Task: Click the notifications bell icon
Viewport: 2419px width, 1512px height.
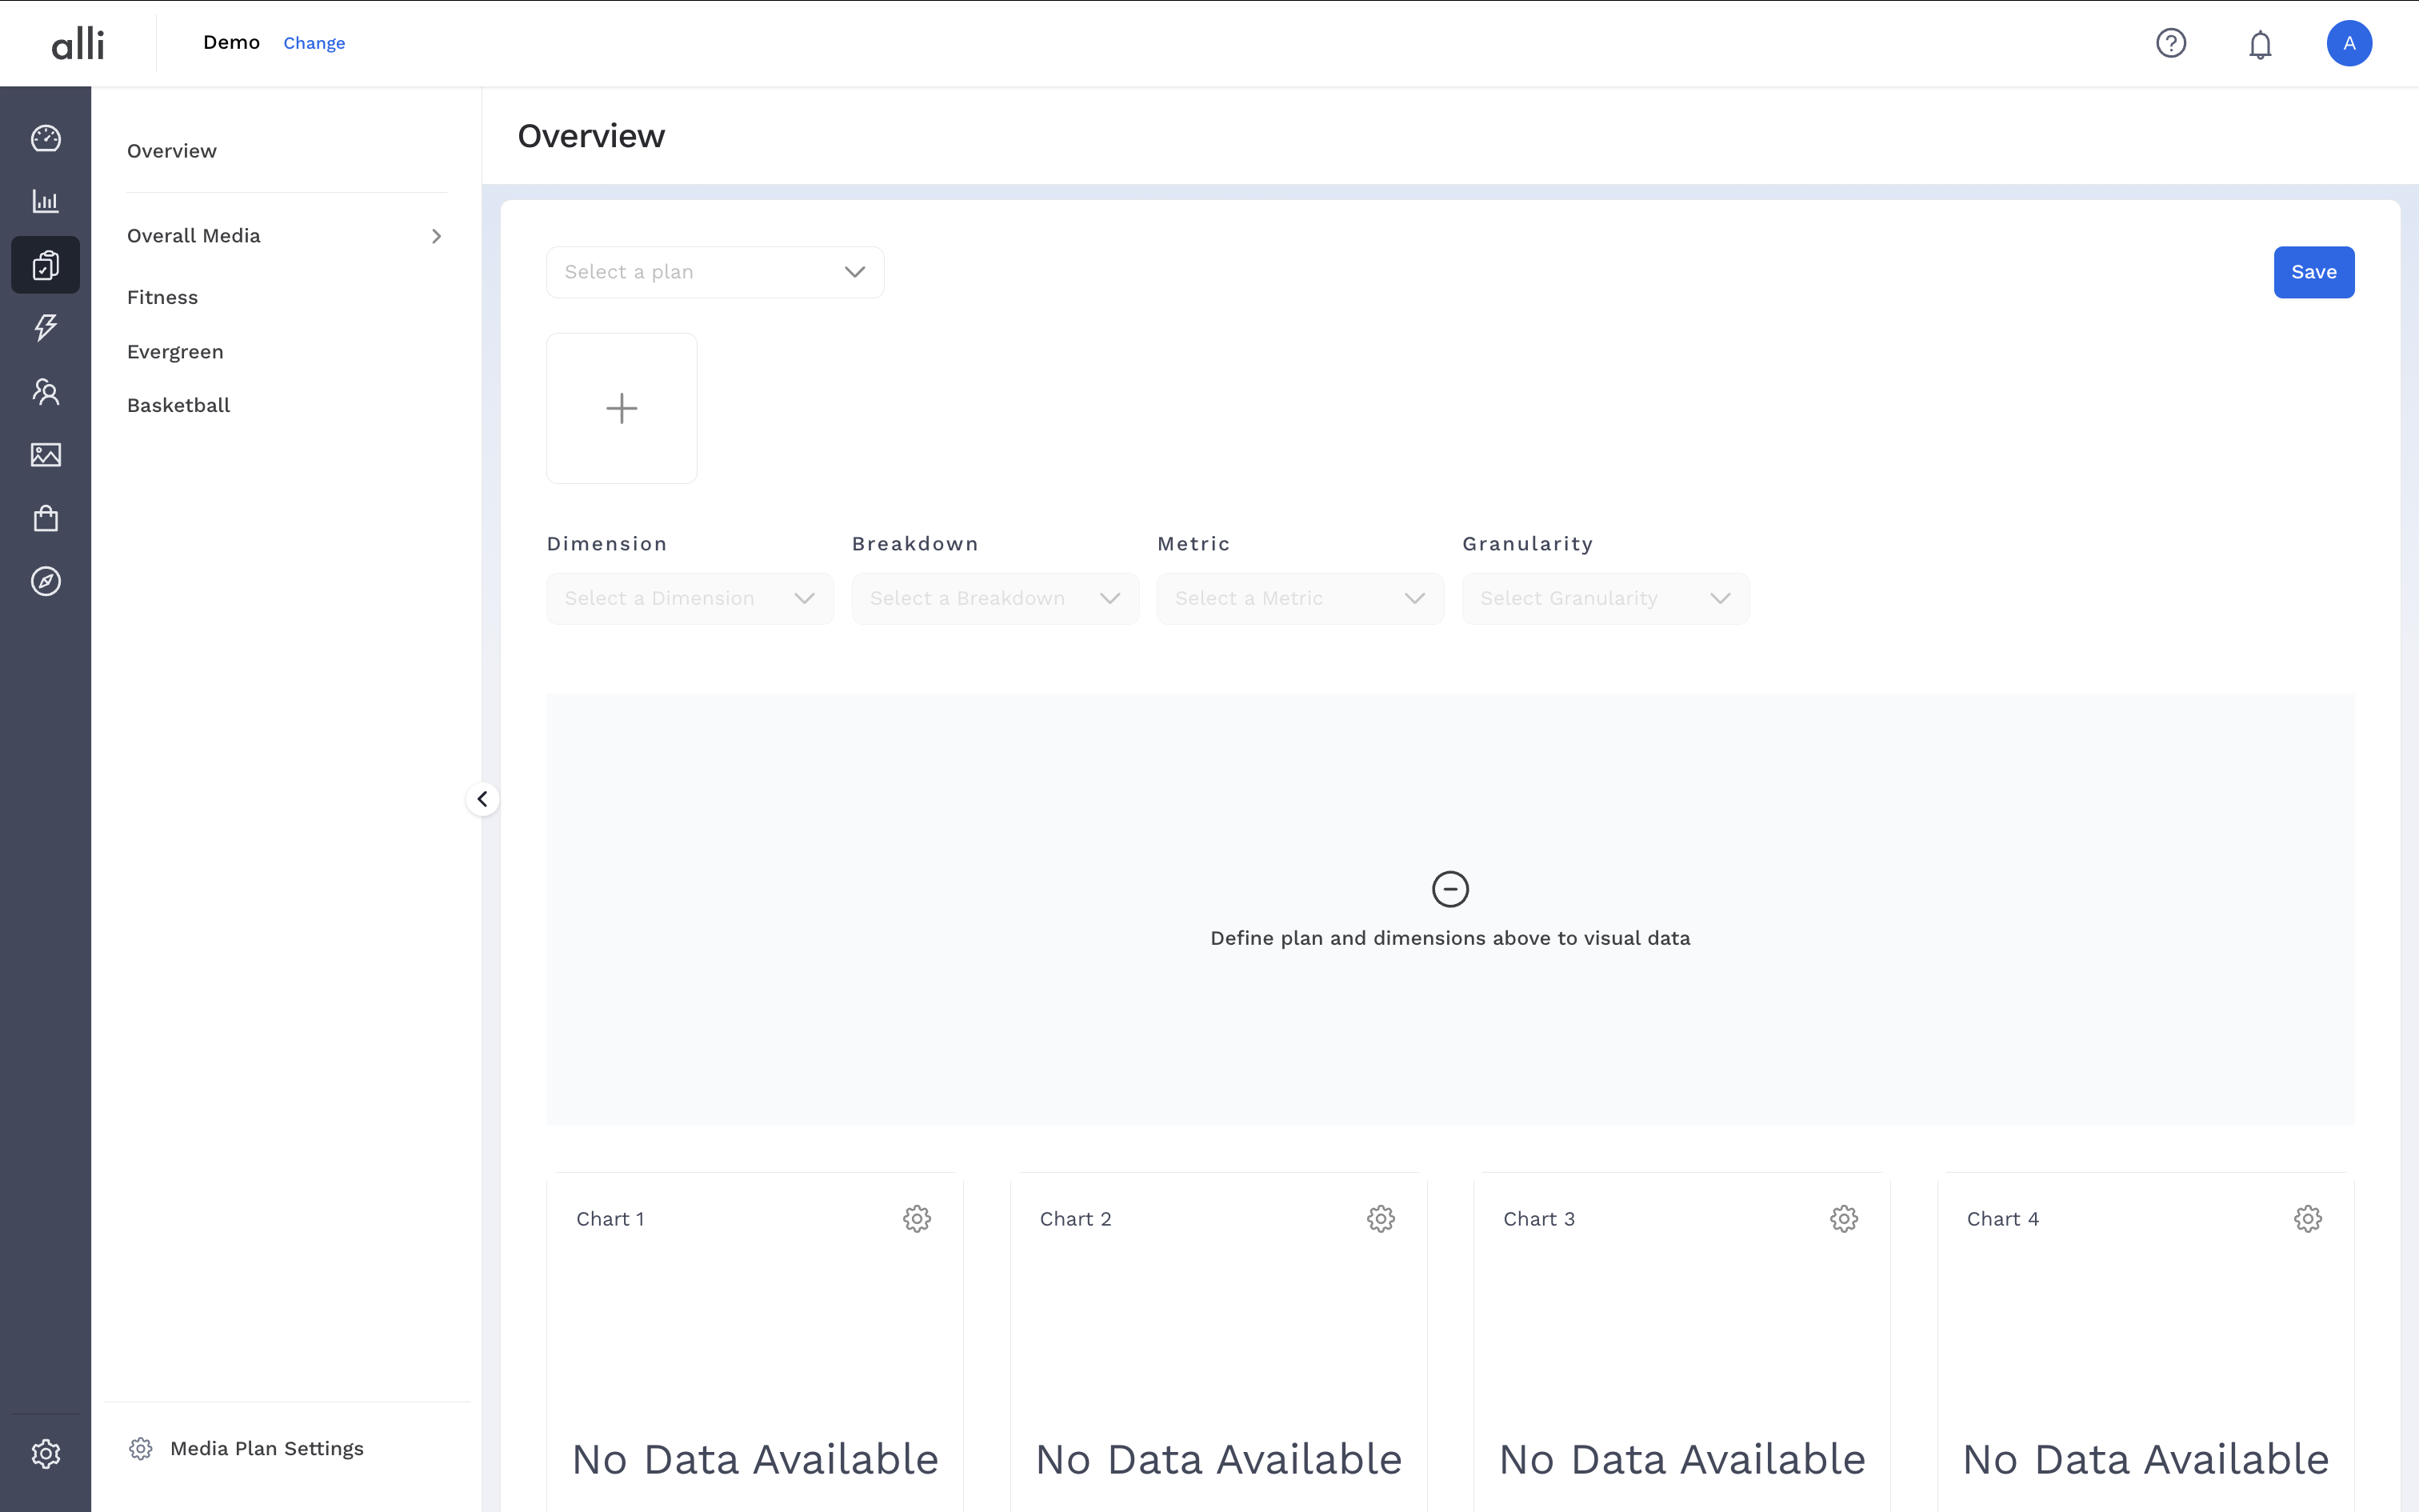Action: 2260,44
